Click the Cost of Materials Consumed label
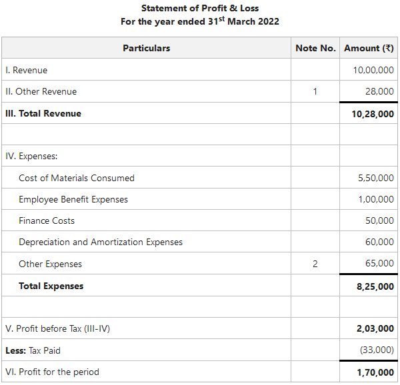The height and width of the screenshot is (385, 400). point(77,178)
